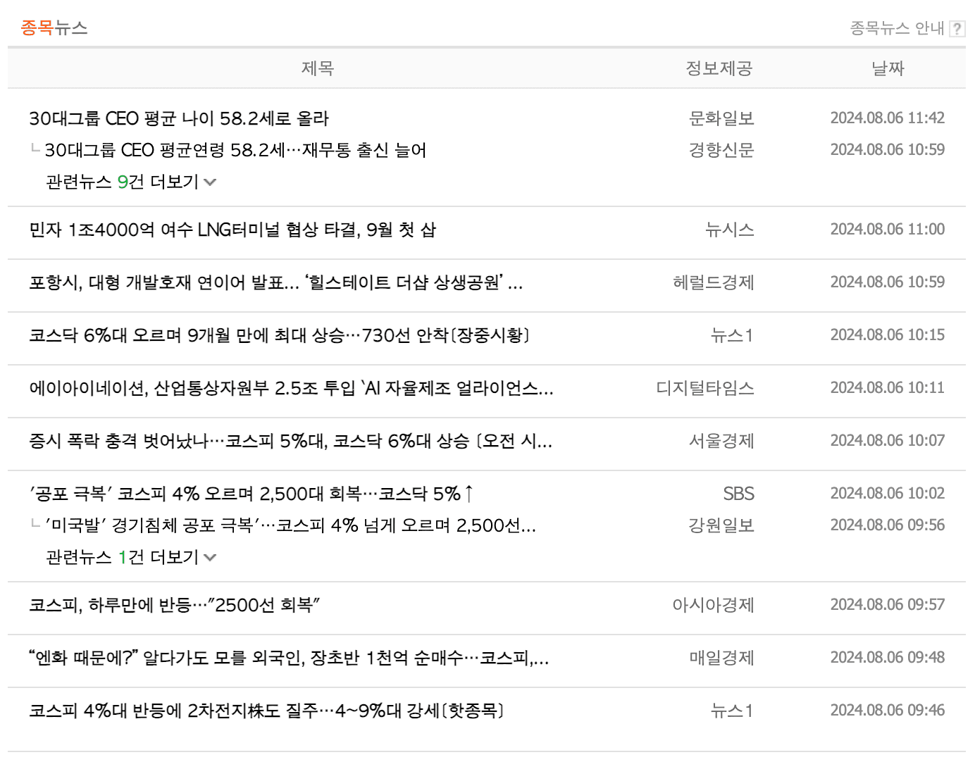Open the 뉴스1 2차전지株 질주 article
This screenshot has width=975, height=762.
267,711
